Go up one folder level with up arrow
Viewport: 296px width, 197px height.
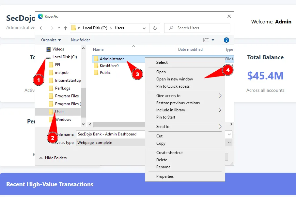[66, 28]
